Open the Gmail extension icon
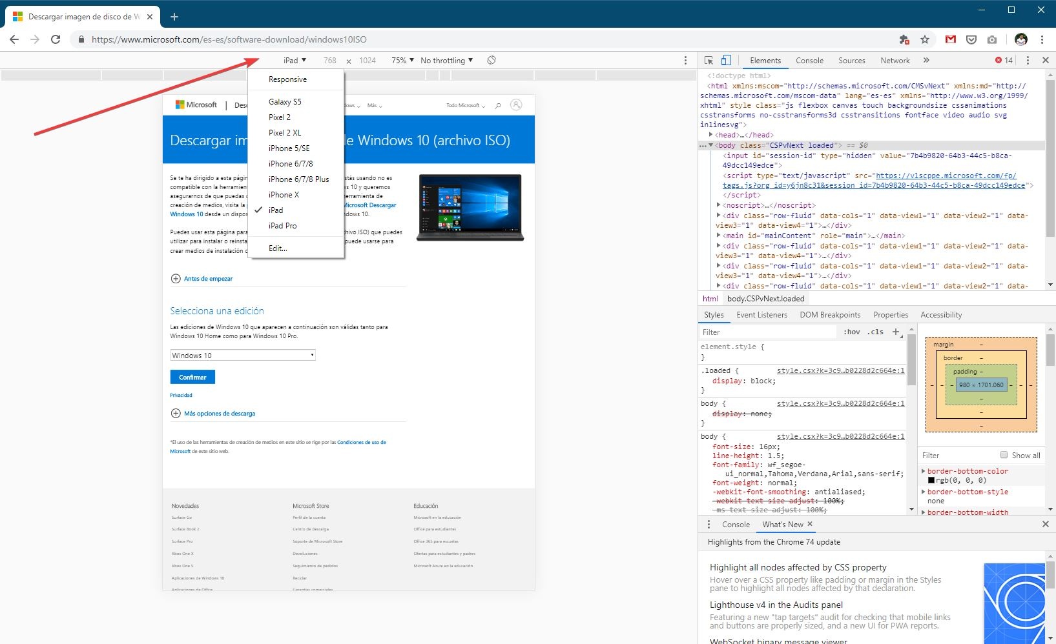Viewport: 1056px width, 644px height. (950, 39)
